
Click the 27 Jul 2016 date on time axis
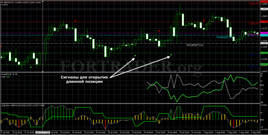pyautogui.click(x=5, y=132)
